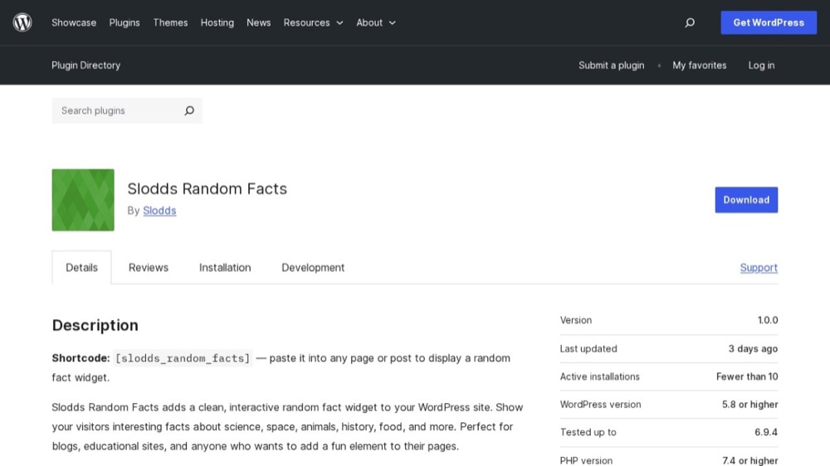The width and height of the screenshot is (830, 466).
Task: Click the PHP version label
Action: point(586,461)
